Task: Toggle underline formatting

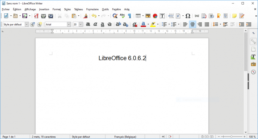Action: click(102, 25)
